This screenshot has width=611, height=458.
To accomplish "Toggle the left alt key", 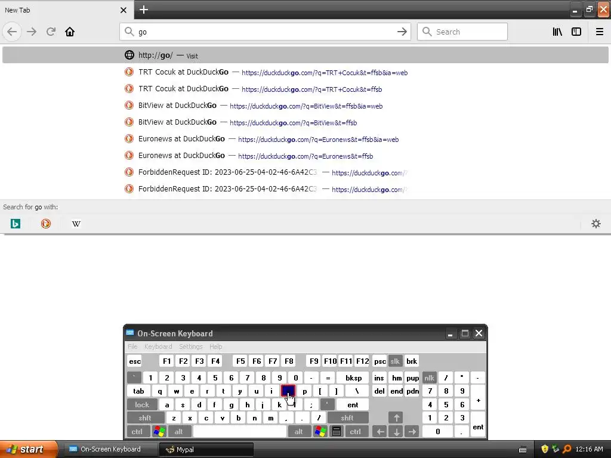I will (178, 432).
